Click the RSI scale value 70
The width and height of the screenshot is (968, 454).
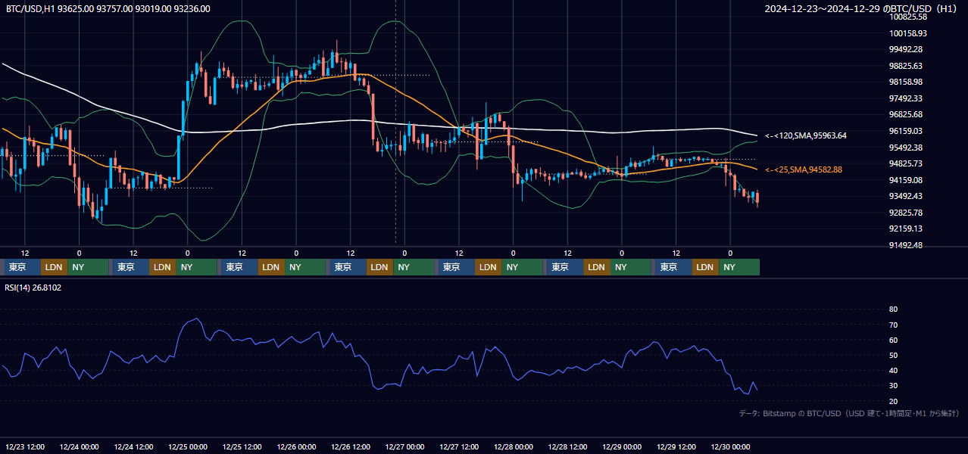click(894, 325)
